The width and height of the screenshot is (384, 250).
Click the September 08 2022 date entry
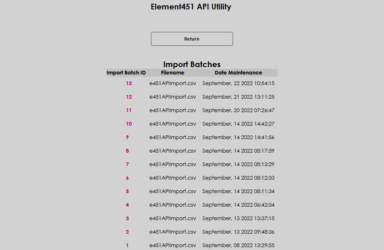tap(238, 245)
